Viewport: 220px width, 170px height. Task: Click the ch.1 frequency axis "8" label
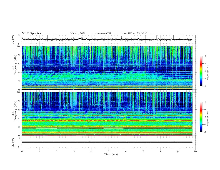[19, 55]
